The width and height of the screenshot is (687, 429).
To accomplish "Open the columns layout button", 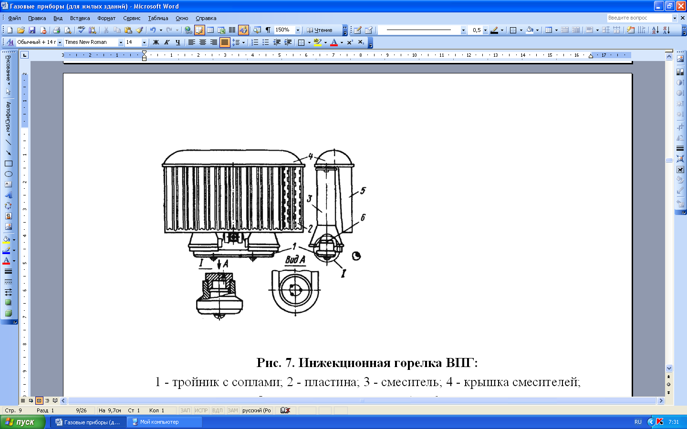I will click(x=232, y=30).
